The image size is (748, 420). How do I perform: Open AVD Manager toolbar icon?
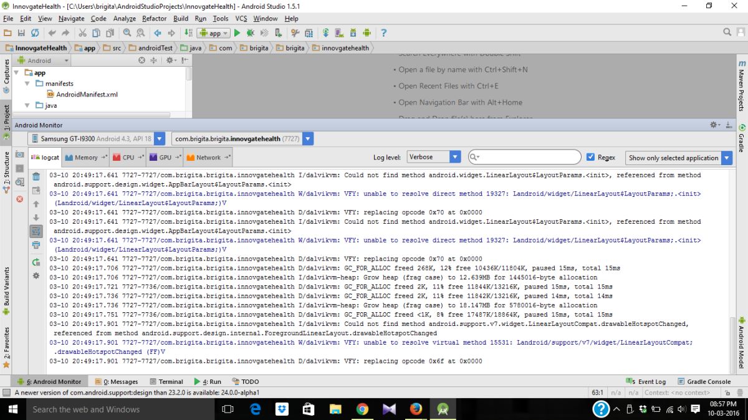point(339,33)
